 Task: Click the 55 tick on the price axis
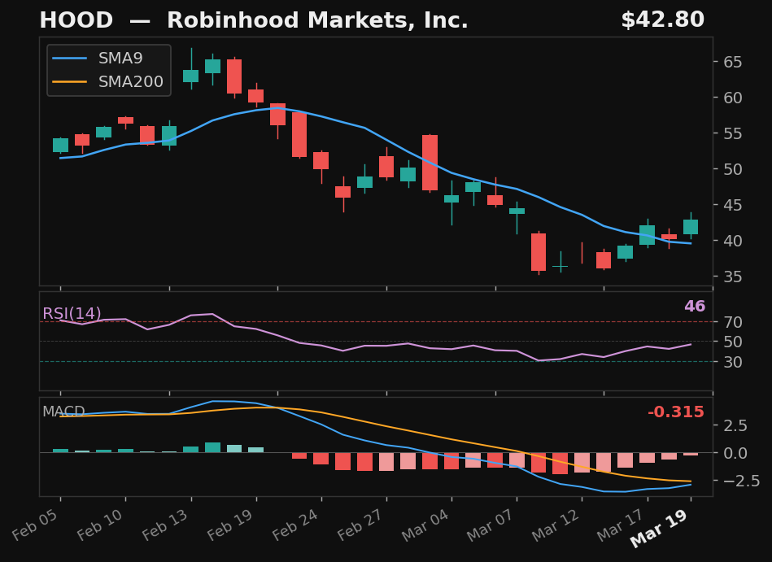(733, 133)
